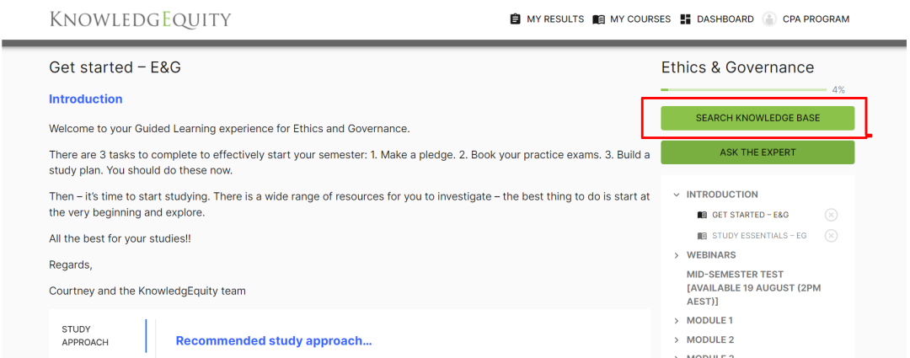Image resolution: width=910 pixels, height=358 pixels.
Task: Click the KnowledgEquity logo
Action: [140, 19]
